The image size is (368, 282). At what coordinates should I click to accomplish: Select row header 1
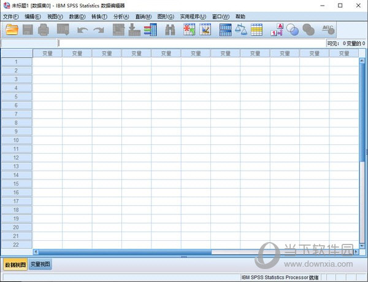(17, 62)
